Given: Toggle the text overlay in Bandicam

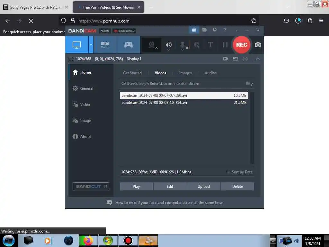Looking at the screenshot, I should tap(210, 45).
